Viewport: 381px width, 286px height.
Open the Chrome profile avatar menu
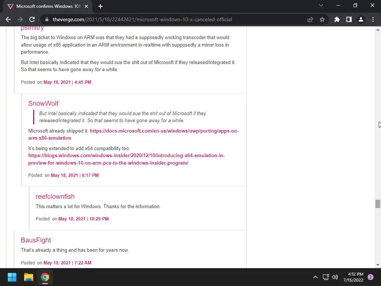(x=361, y=19)
